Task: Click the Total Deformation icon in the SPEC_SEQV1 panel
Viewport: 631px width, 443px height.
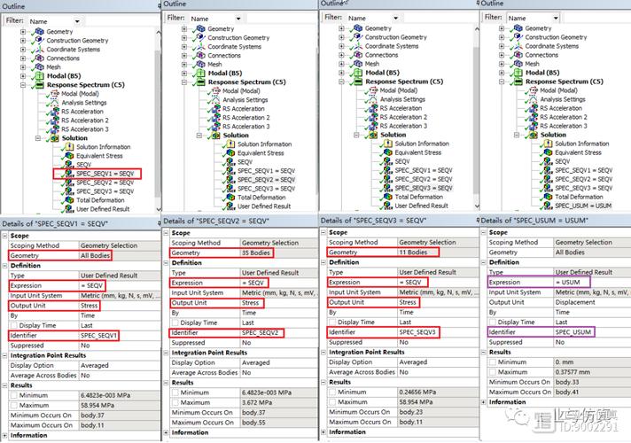Action: coord(69,200)
